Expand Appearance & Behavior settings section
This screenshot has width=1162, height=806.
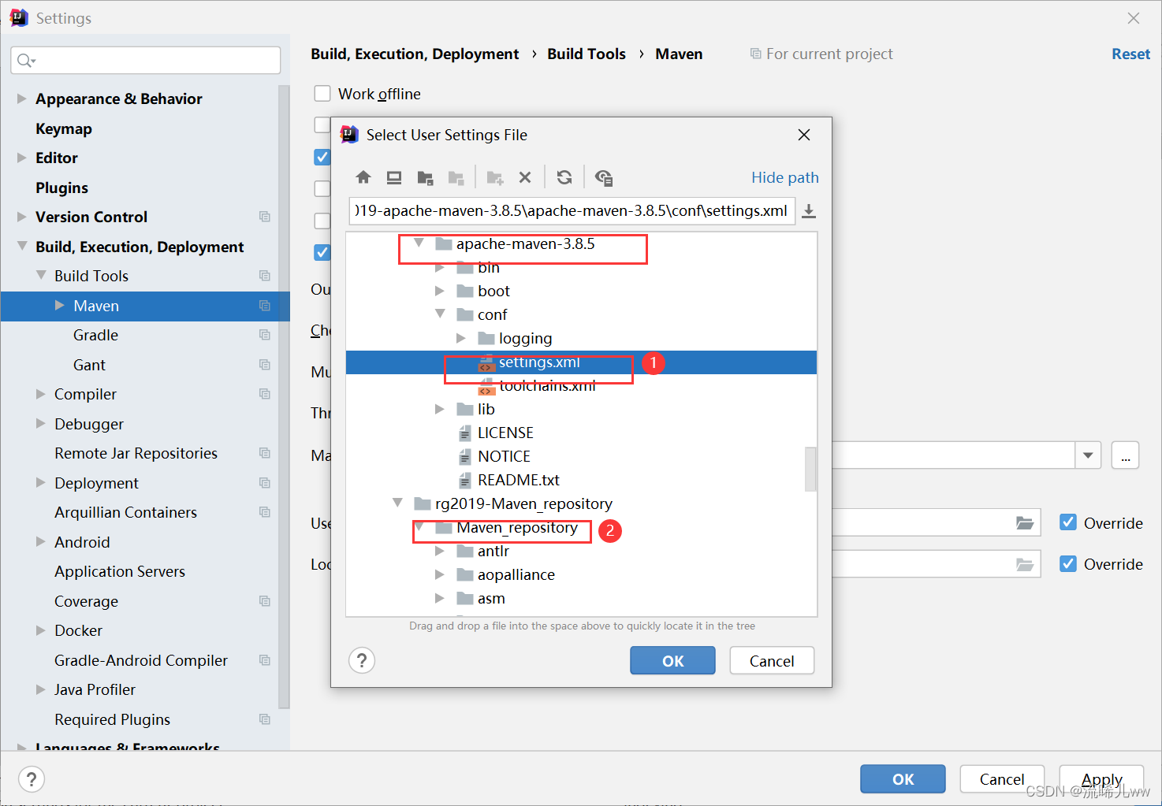[22, 98]
